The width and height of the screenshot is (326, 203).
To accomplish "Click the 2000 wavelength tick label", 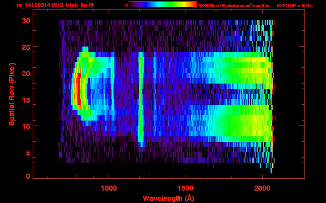I will tap(262, 188).
